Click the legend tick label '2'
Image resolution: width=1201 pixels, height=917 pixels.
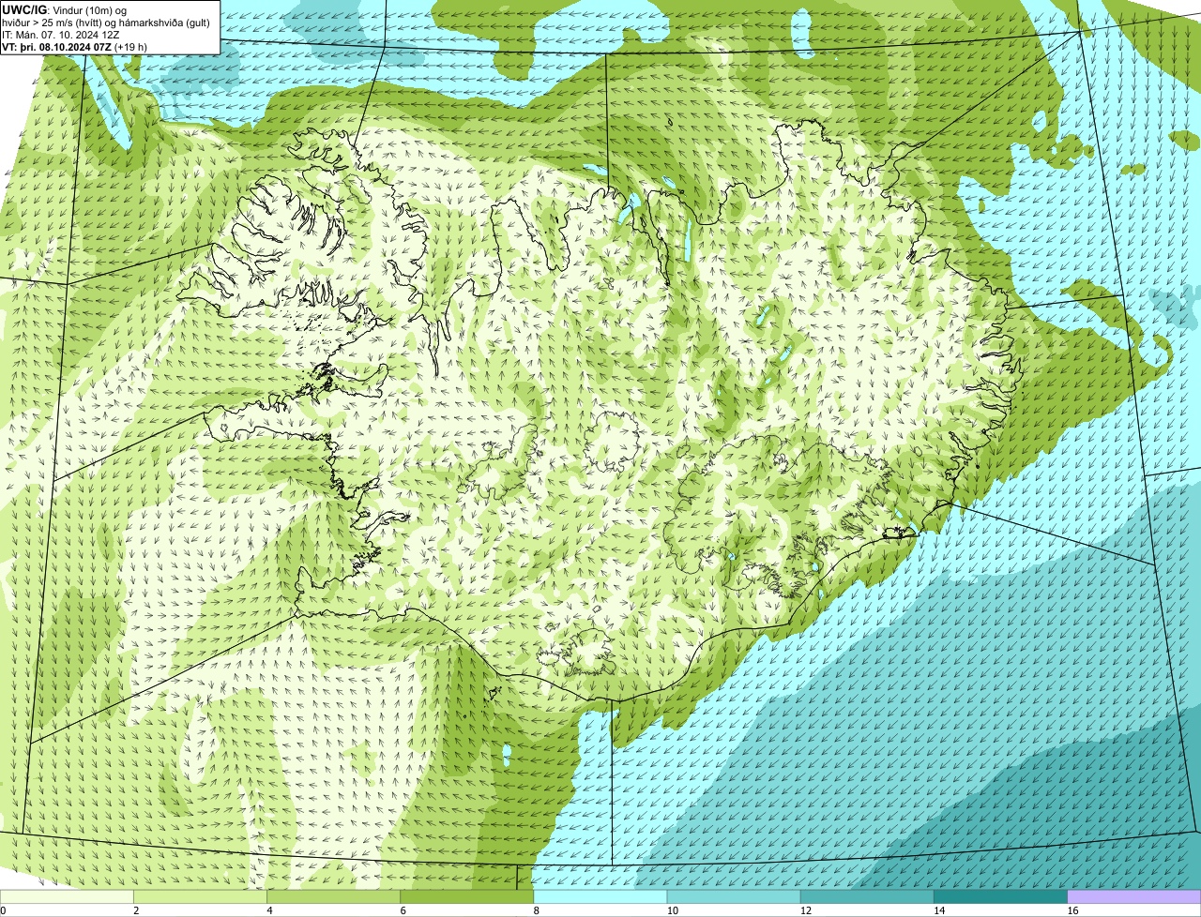(x=136, y=910)
